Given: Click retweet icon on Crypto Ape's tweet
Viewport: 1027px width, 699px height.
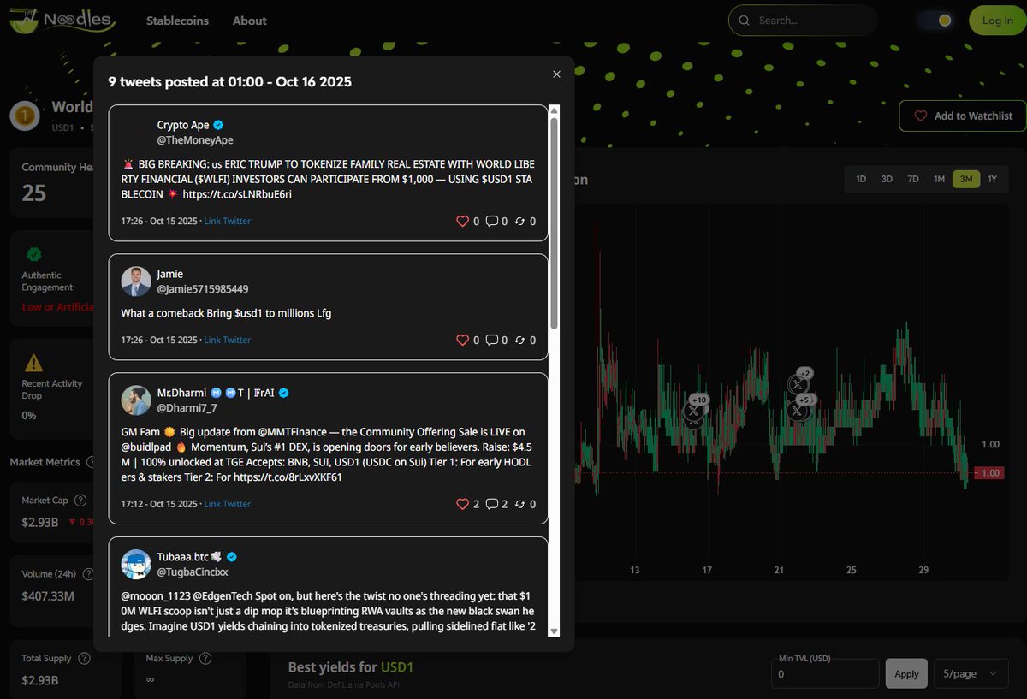Looking at the screenshot, I should click(519, 222).
